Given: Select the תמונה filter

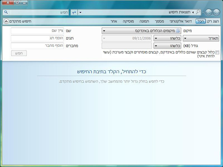Looking at the screenshot, I should point(144,21).
